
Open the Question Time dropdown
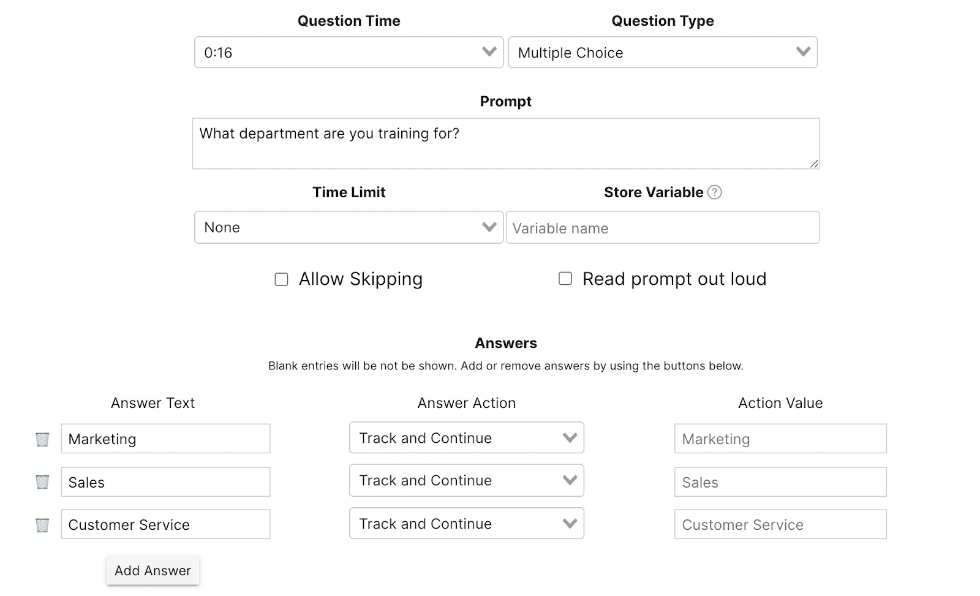pyautogui.click(x=348, y=52)
